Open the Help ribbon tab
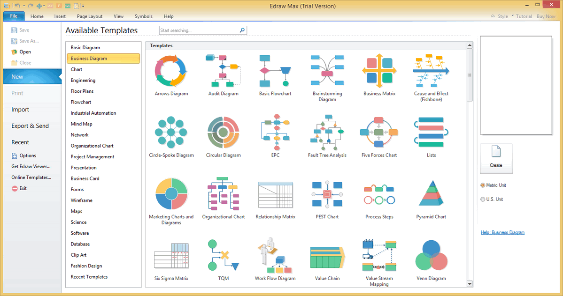563x296 pixels. point(169,16)
